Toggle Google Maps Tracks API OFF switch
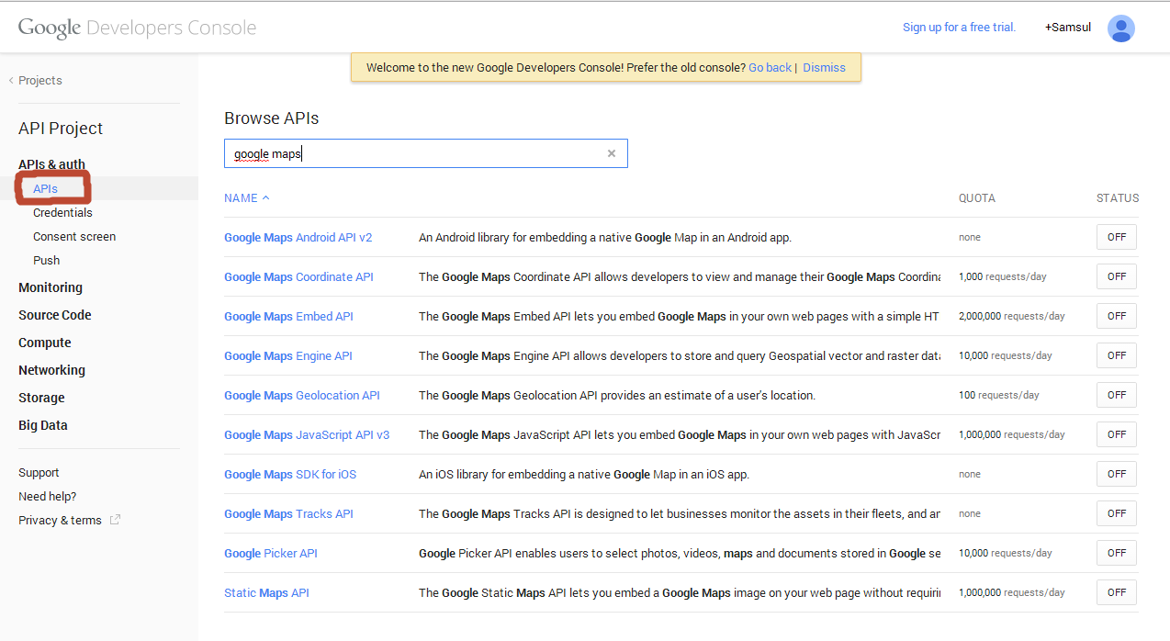 (1117, 513)
